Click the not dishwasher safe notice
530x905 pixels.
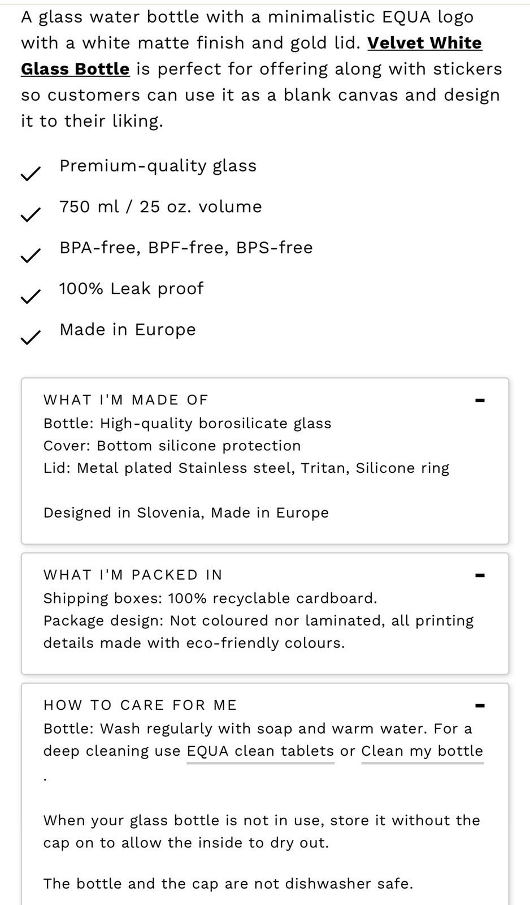(x=228, y=884)
